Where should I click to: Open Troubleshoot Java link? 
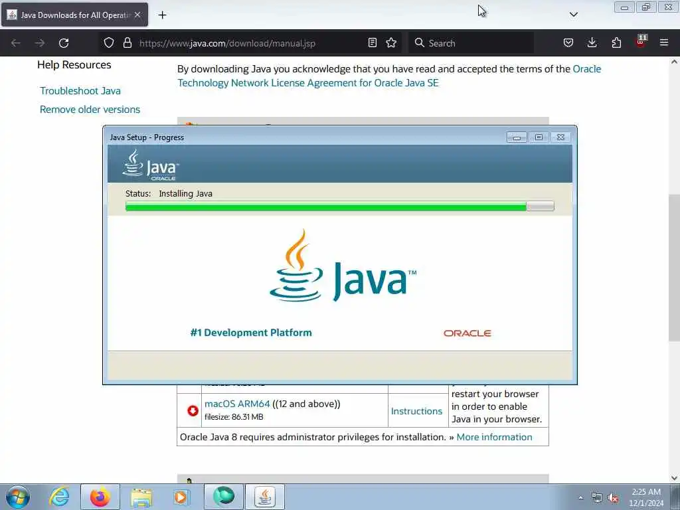[80, 91]
